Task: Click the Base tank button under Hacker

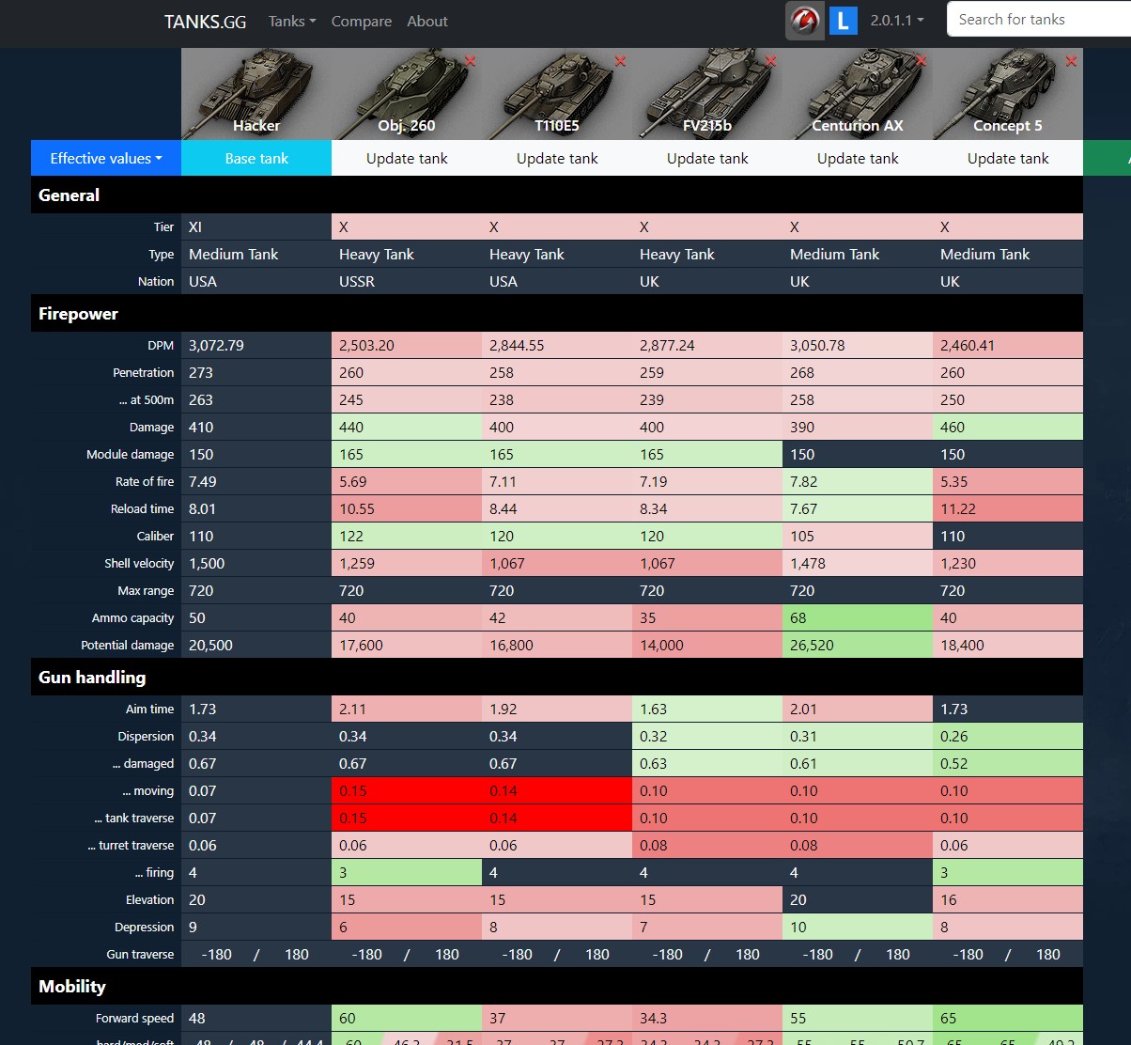Action: 256,158
